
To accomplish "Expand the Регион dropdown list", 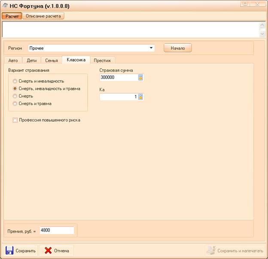I will (152, 48).
